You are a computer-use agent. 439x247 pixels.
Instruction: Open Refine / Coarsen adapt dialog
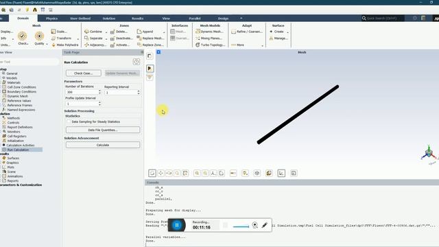[x=247, y=32]
